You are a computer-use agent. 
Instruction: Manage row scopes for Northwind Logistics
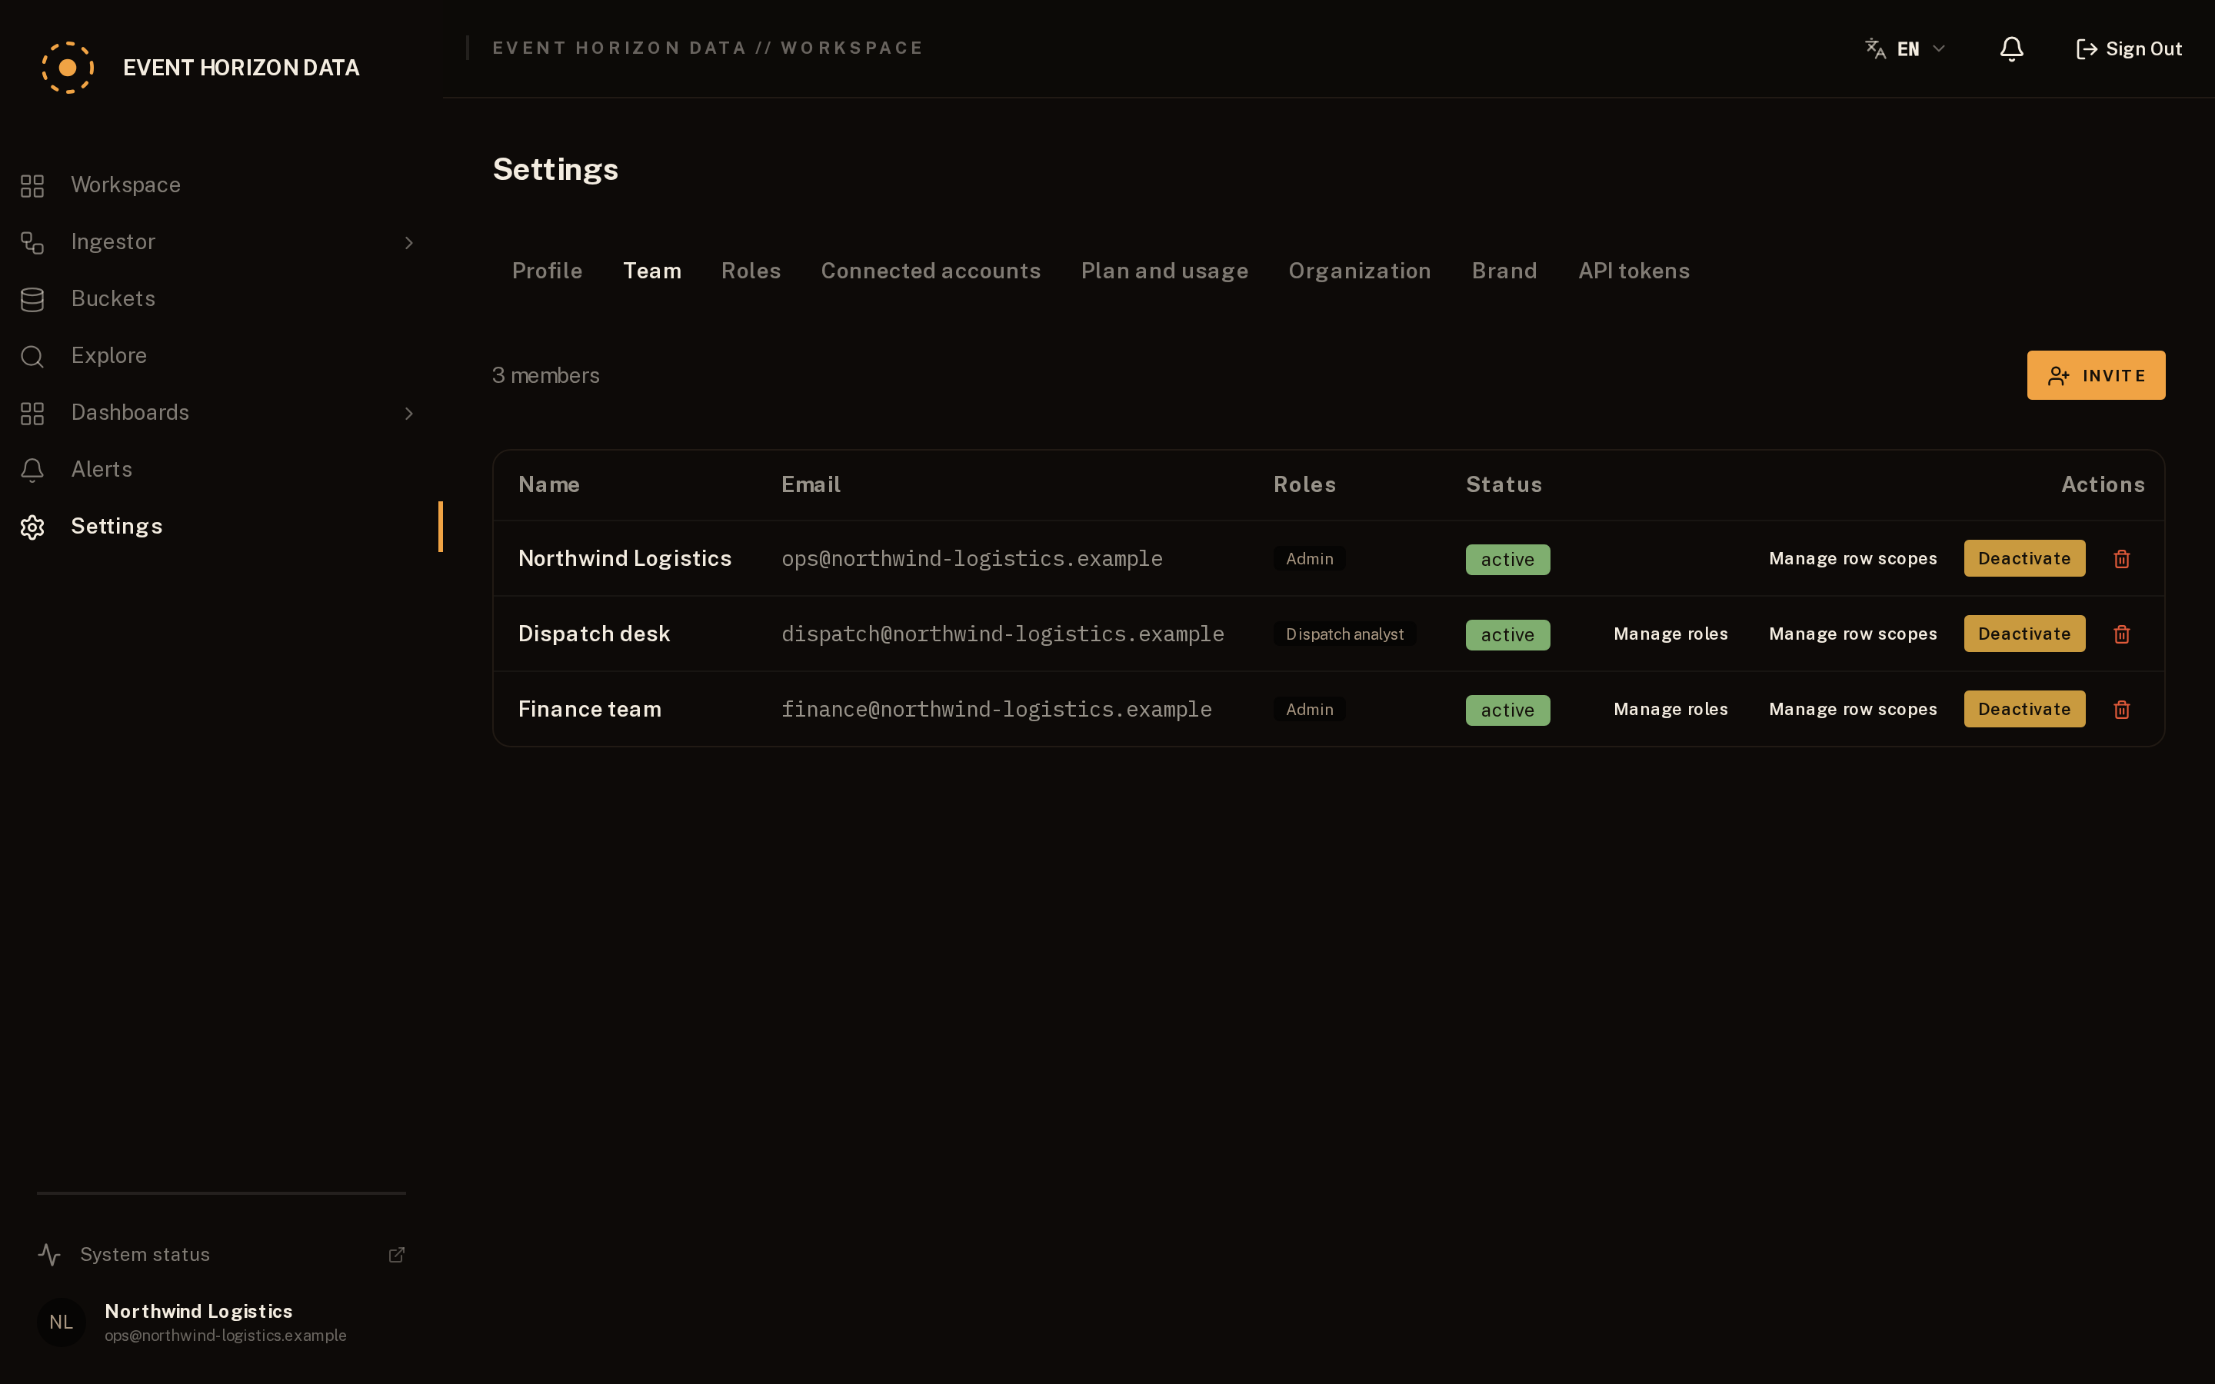[1853, 558]
